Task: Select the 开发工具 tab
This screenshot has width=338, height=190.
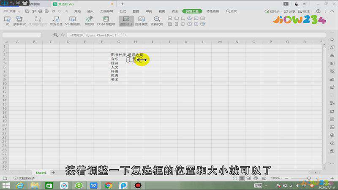Action: 192,11
